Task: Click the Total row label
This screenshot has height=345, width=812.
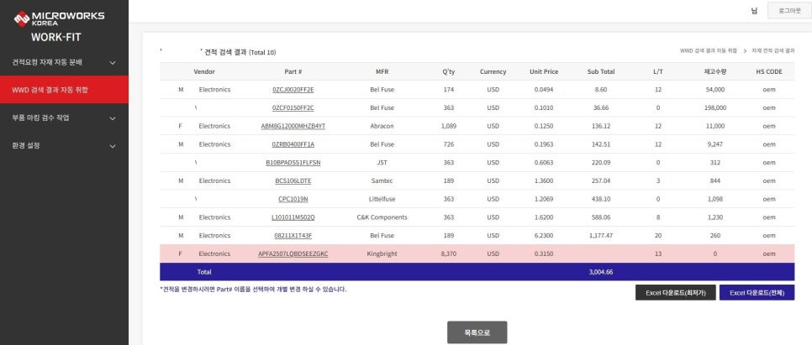Action: [x=204, y=272]
